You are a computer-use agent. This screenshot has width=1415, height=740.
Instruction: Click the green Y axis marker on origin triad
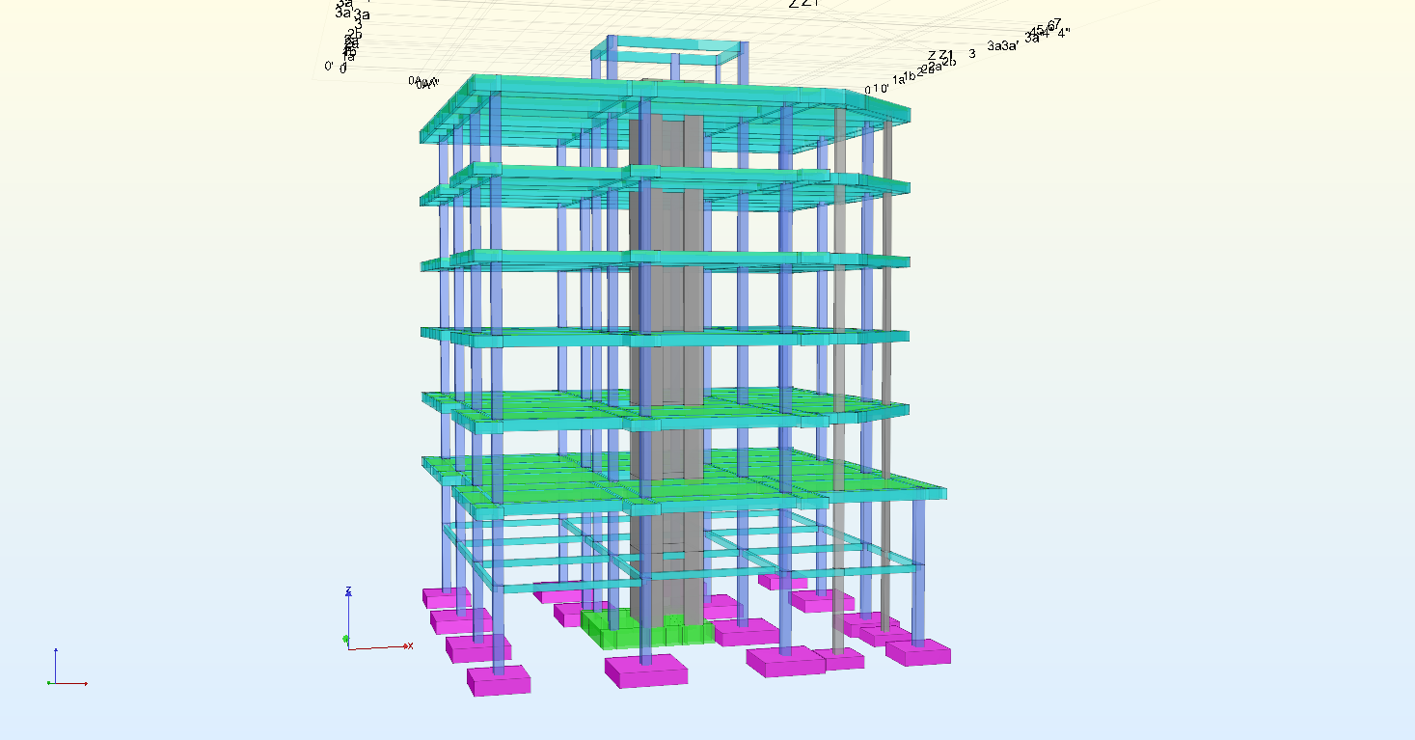[345, 639]
